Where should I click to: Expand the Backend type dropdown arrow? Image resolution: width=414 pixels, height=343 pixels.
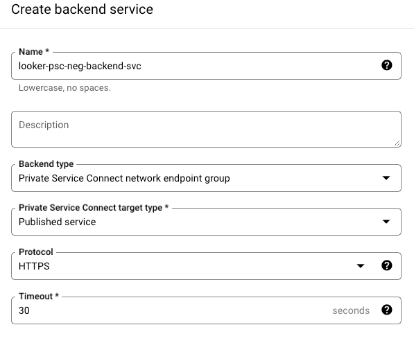pos(386,178)
